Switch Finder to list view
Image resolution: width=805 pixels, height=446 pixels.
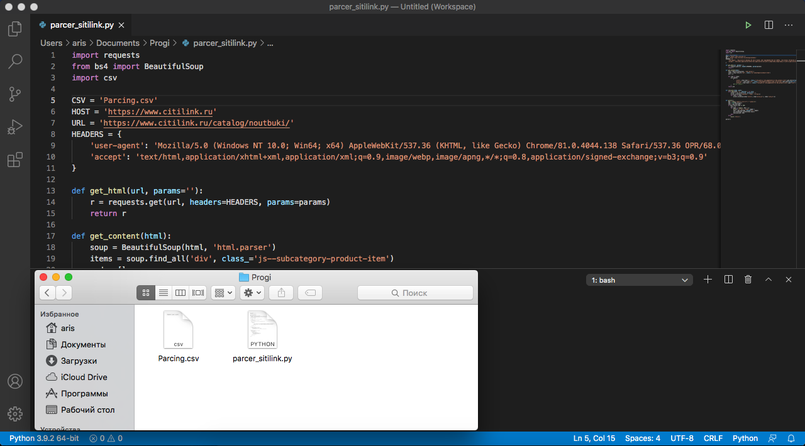pos(164,293)
